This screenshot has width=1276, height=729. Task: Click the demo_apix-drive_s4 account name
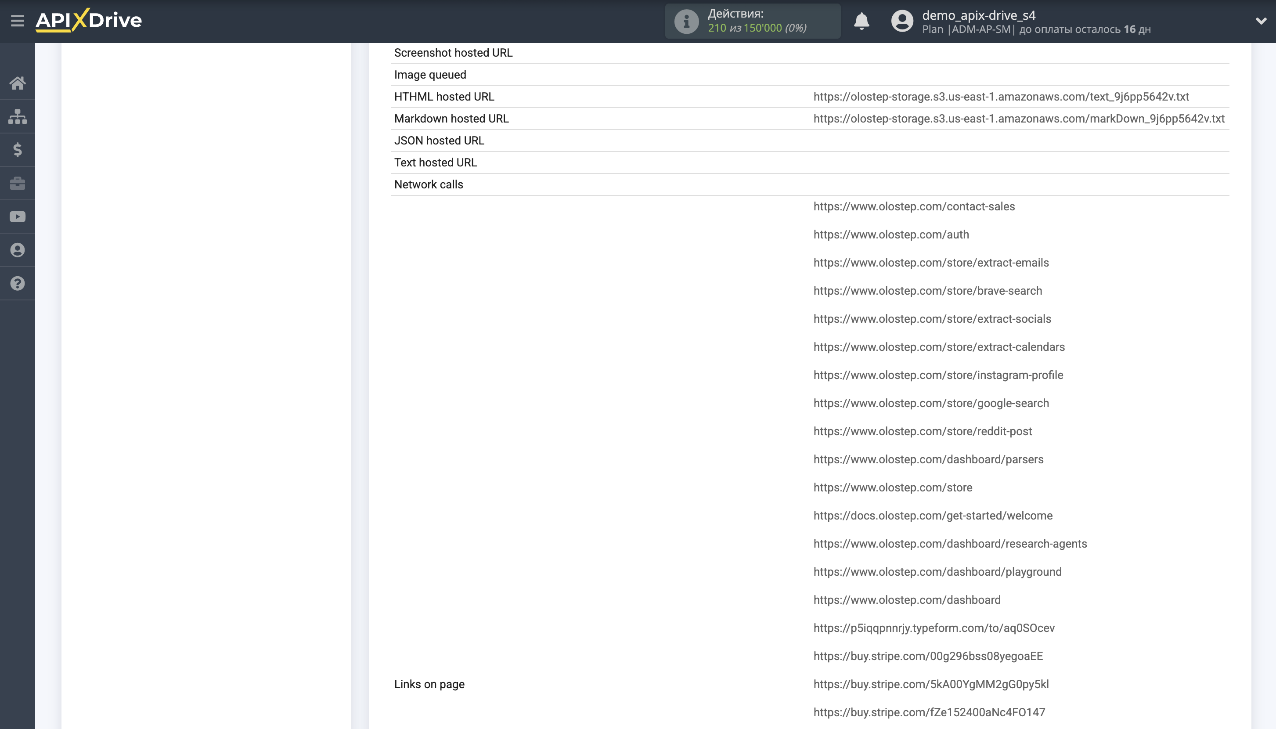click(978, 15)
